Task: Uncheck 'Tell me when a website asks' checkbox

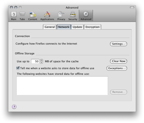Action: (x=18, y=68)
